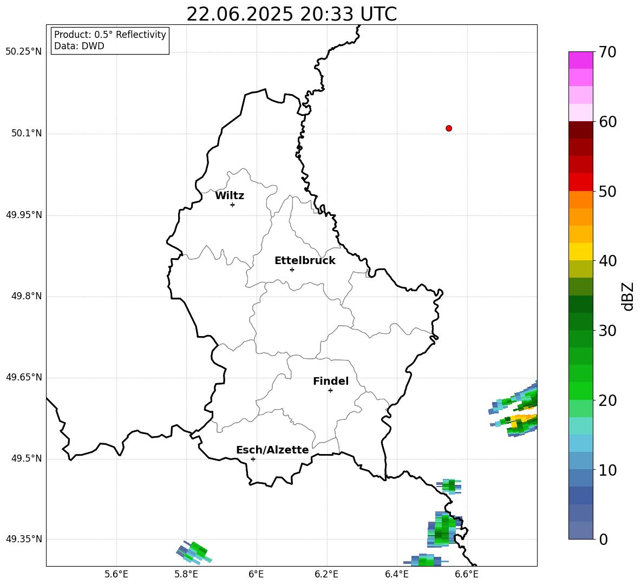Click the bright red colorbar segment above 50
Image resolution: width=641 pixels, height=585 pixels.
pyautogui.click(x=580, y=182)
